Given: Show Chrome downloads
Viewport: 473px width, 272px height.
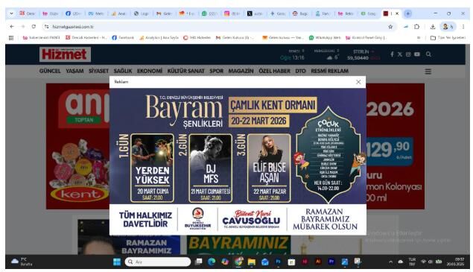Looking at the screenshot, I should click(432, 27).
